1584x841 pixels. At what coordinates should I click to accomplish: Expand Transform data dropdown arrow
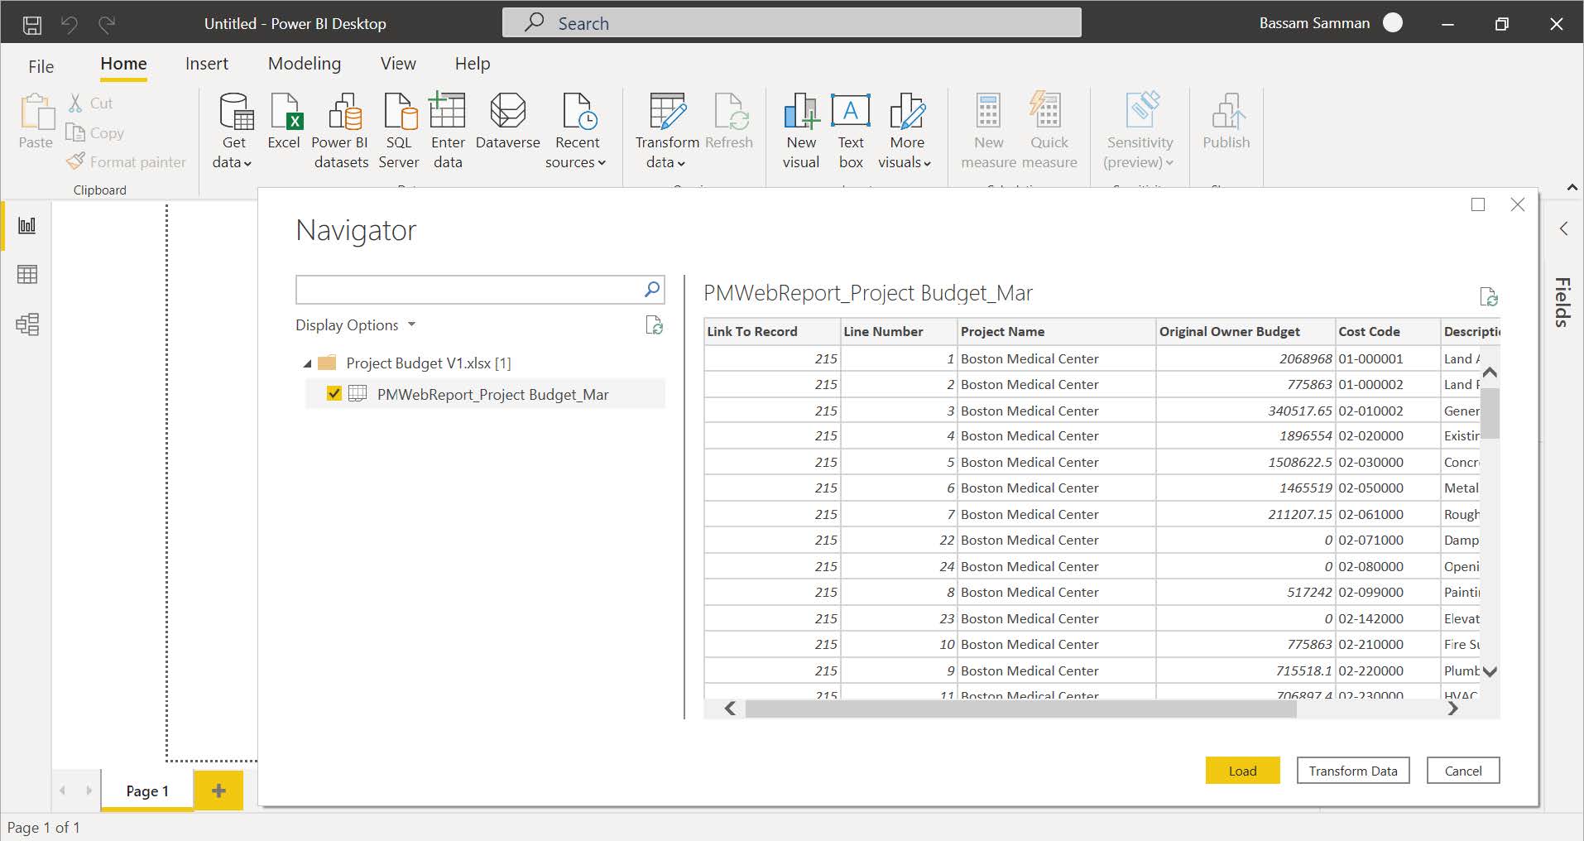(x=680, y=164)
